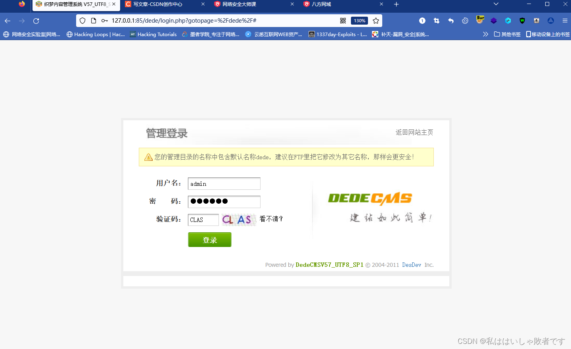Open the Burp extension icon
This screenshot has height=349, width=571.
pos(480,20)
